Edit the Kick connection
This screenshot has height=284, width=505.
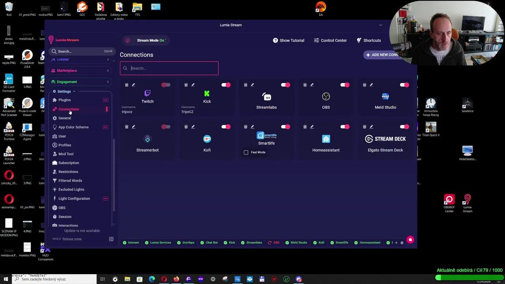coord(193,85)
